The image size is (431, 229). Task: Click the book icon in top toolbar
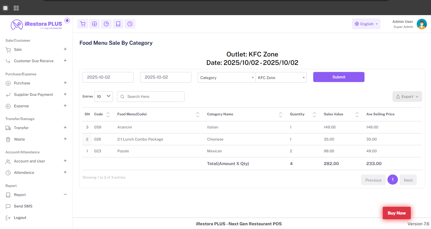(118, 24)
